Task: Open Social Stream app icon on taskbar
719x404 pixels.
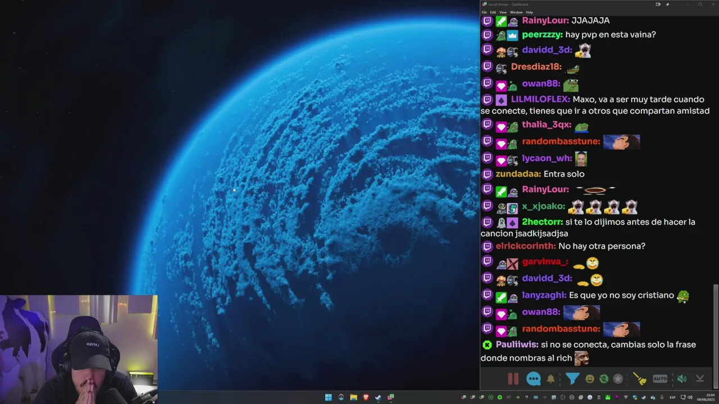Action: coord(390,397)
